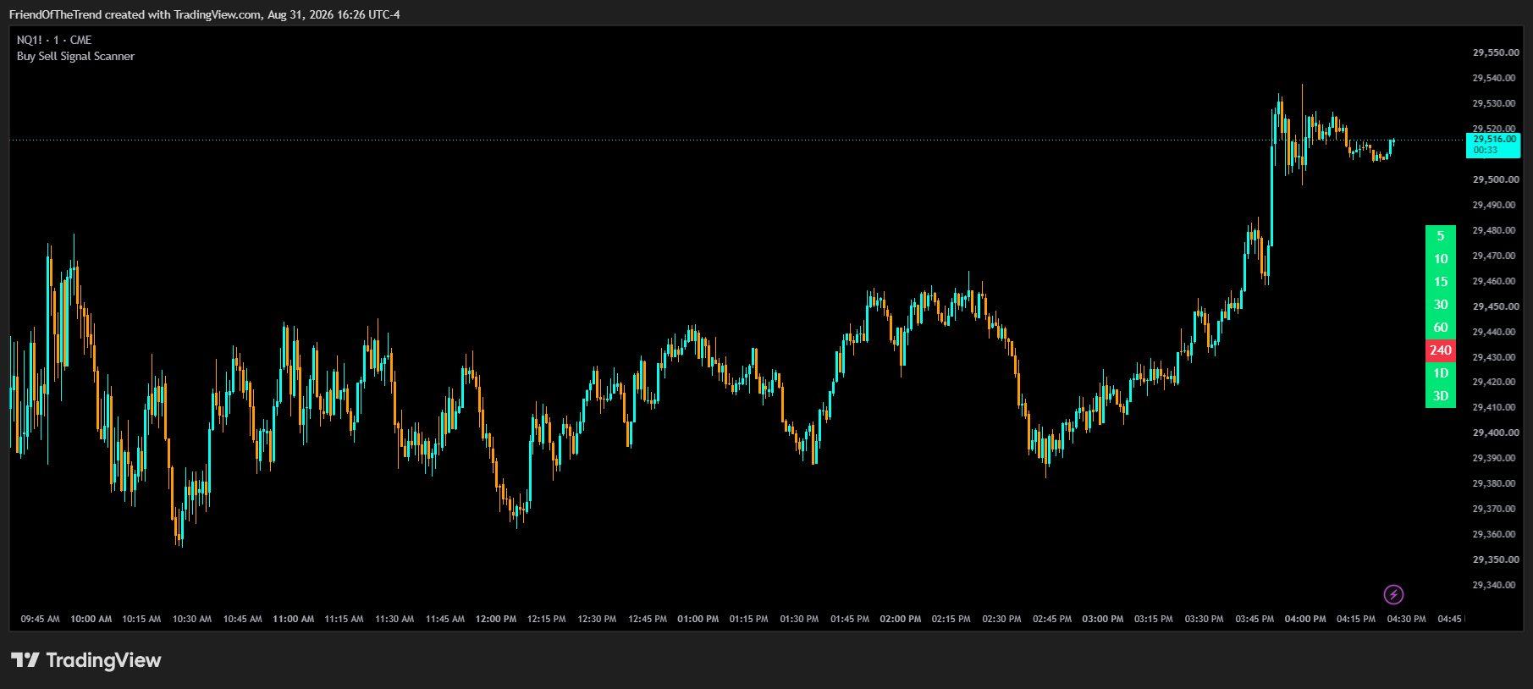Select the 10 timeframe scanner cell

[x=1441, y=259]
